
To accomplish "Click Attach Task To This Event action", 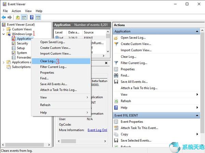I will pyautogui.click(x=139, y=128).
